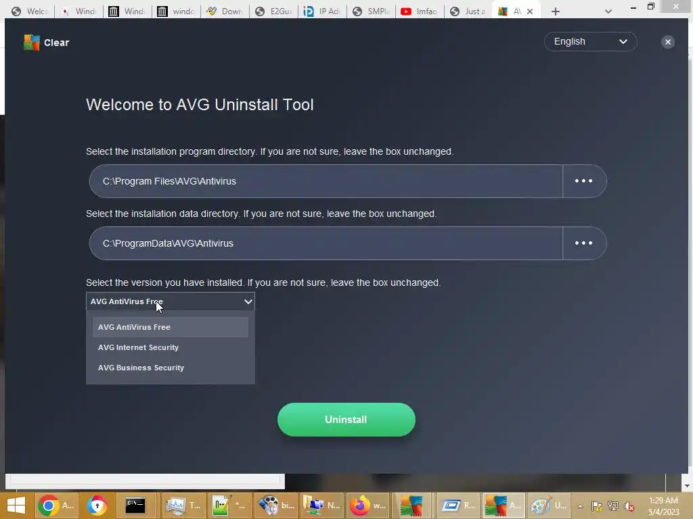Open the Task Manager taskbar item
Image resolution: width=693 pixels, height=519 pixels.
click(183, 505)
